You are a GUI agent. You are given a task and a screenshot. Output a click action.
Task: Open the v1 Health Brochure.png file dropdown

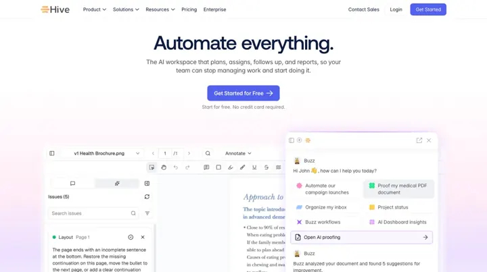pyautogui.click(x=103, y=153)
